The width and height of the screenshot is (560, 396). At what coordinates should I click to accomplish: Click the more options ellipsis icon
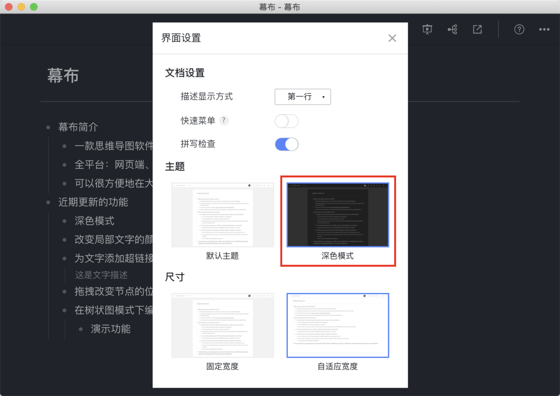(543, 30)
